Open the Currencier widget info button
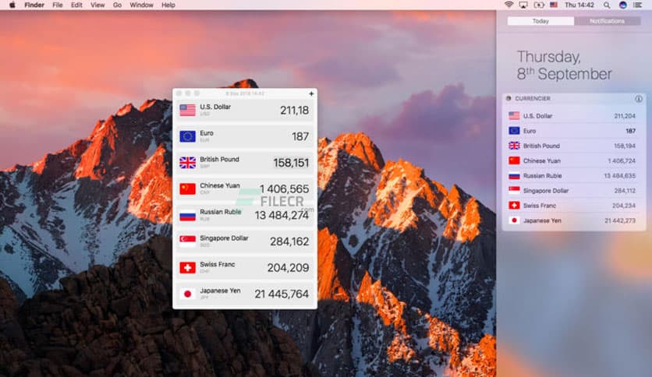This screenshot has width=652, height=377. 638,99
